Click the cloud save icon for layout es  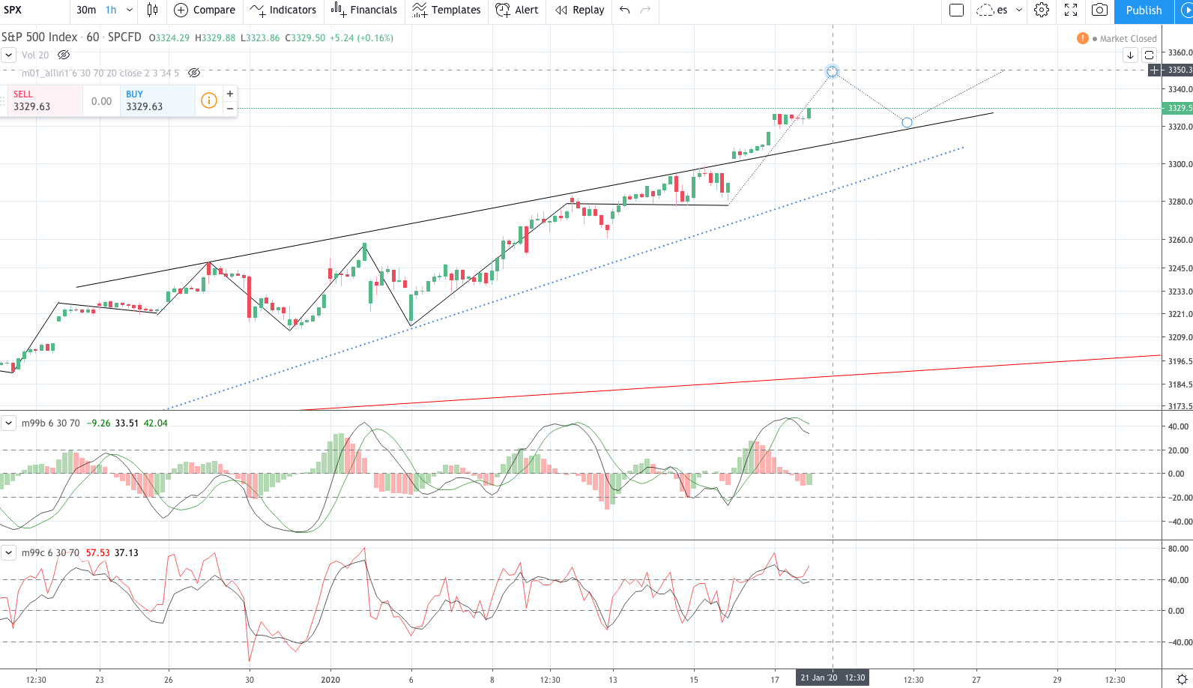pos(985,10)
